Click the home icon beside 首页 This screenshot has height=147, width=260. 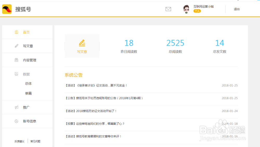pyautogui.click(x=16, y=32)
